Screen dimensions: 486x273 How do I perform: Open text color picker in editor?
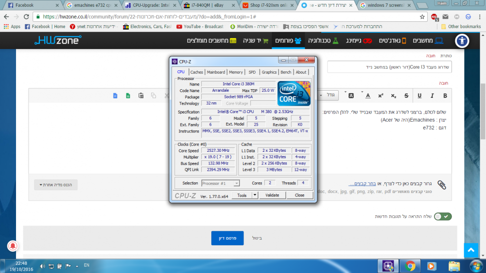click(x=367, y=96)
